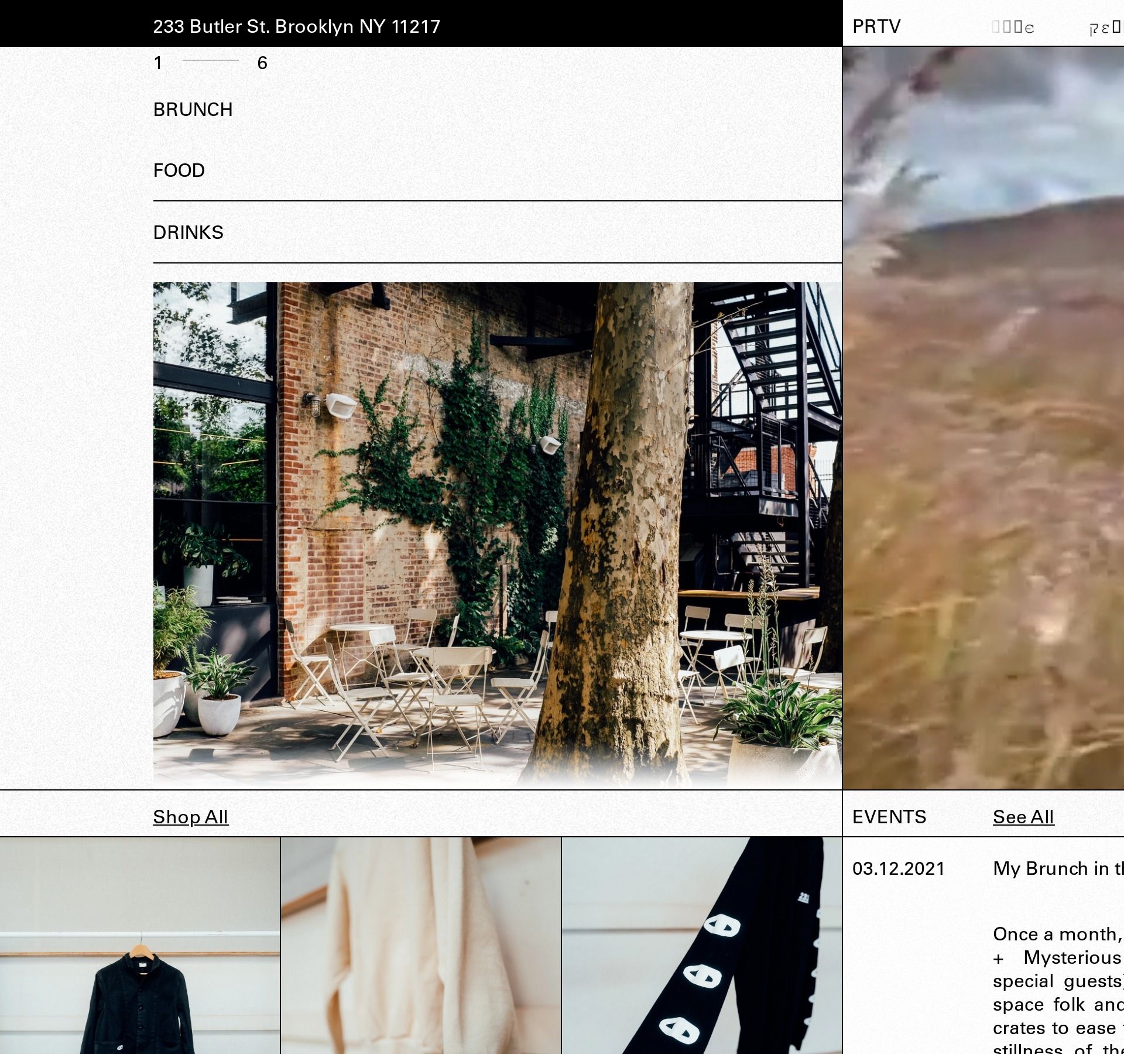Click the scrambled glyph text beside PRTV
The image size is (1124, 1054).
tap(1013, 28)
